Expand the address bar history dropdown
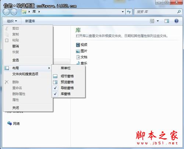The image size is (184, 149). (x=123, y=12)
